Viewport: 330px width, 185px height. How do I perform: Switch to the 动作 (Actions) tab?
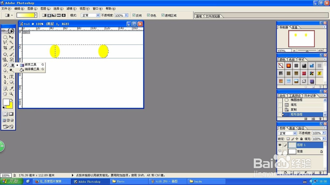click(282, 95)
